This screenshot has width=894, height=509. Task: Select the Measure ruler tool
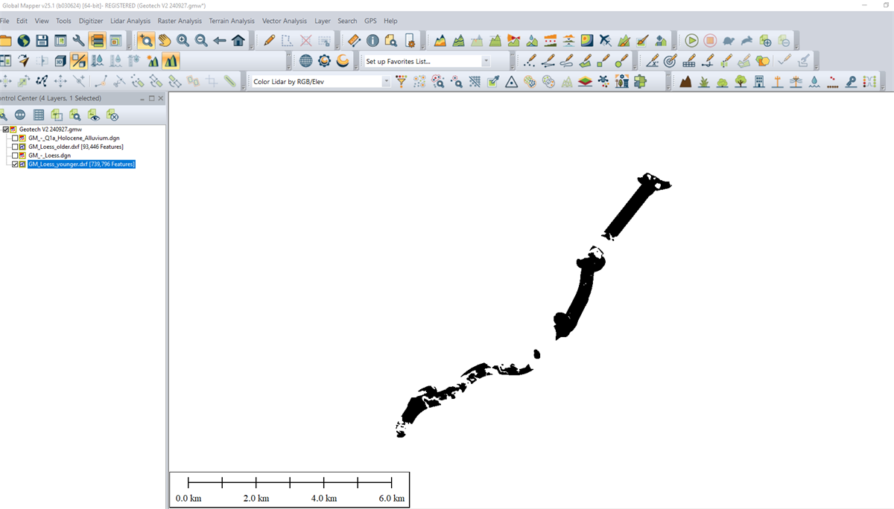coord(354,40)
